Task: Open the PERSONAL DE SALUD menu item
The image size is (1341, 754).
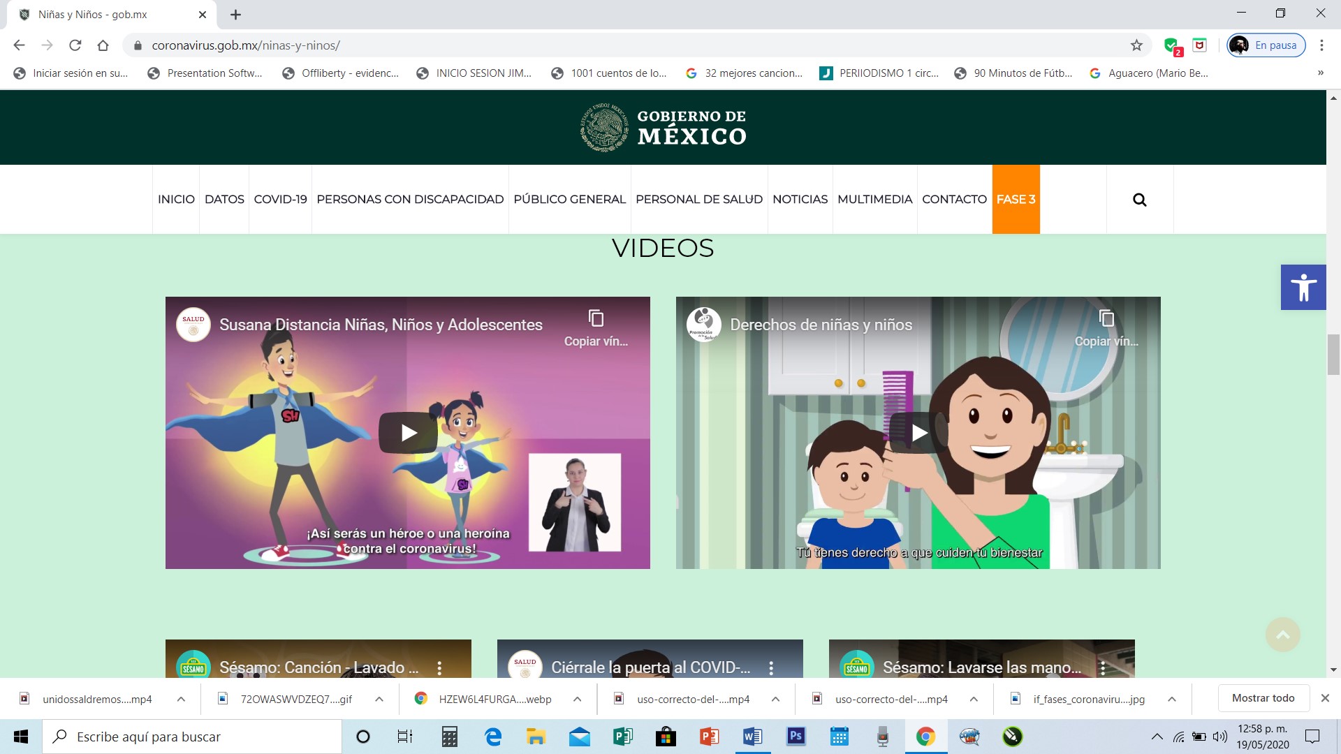Action: point(699,199)
